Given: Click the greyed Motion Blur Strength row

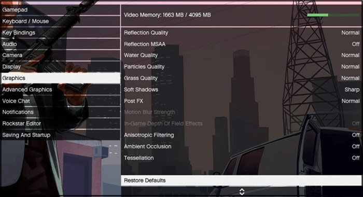Looking at the screenshot, I should [241, 112].
